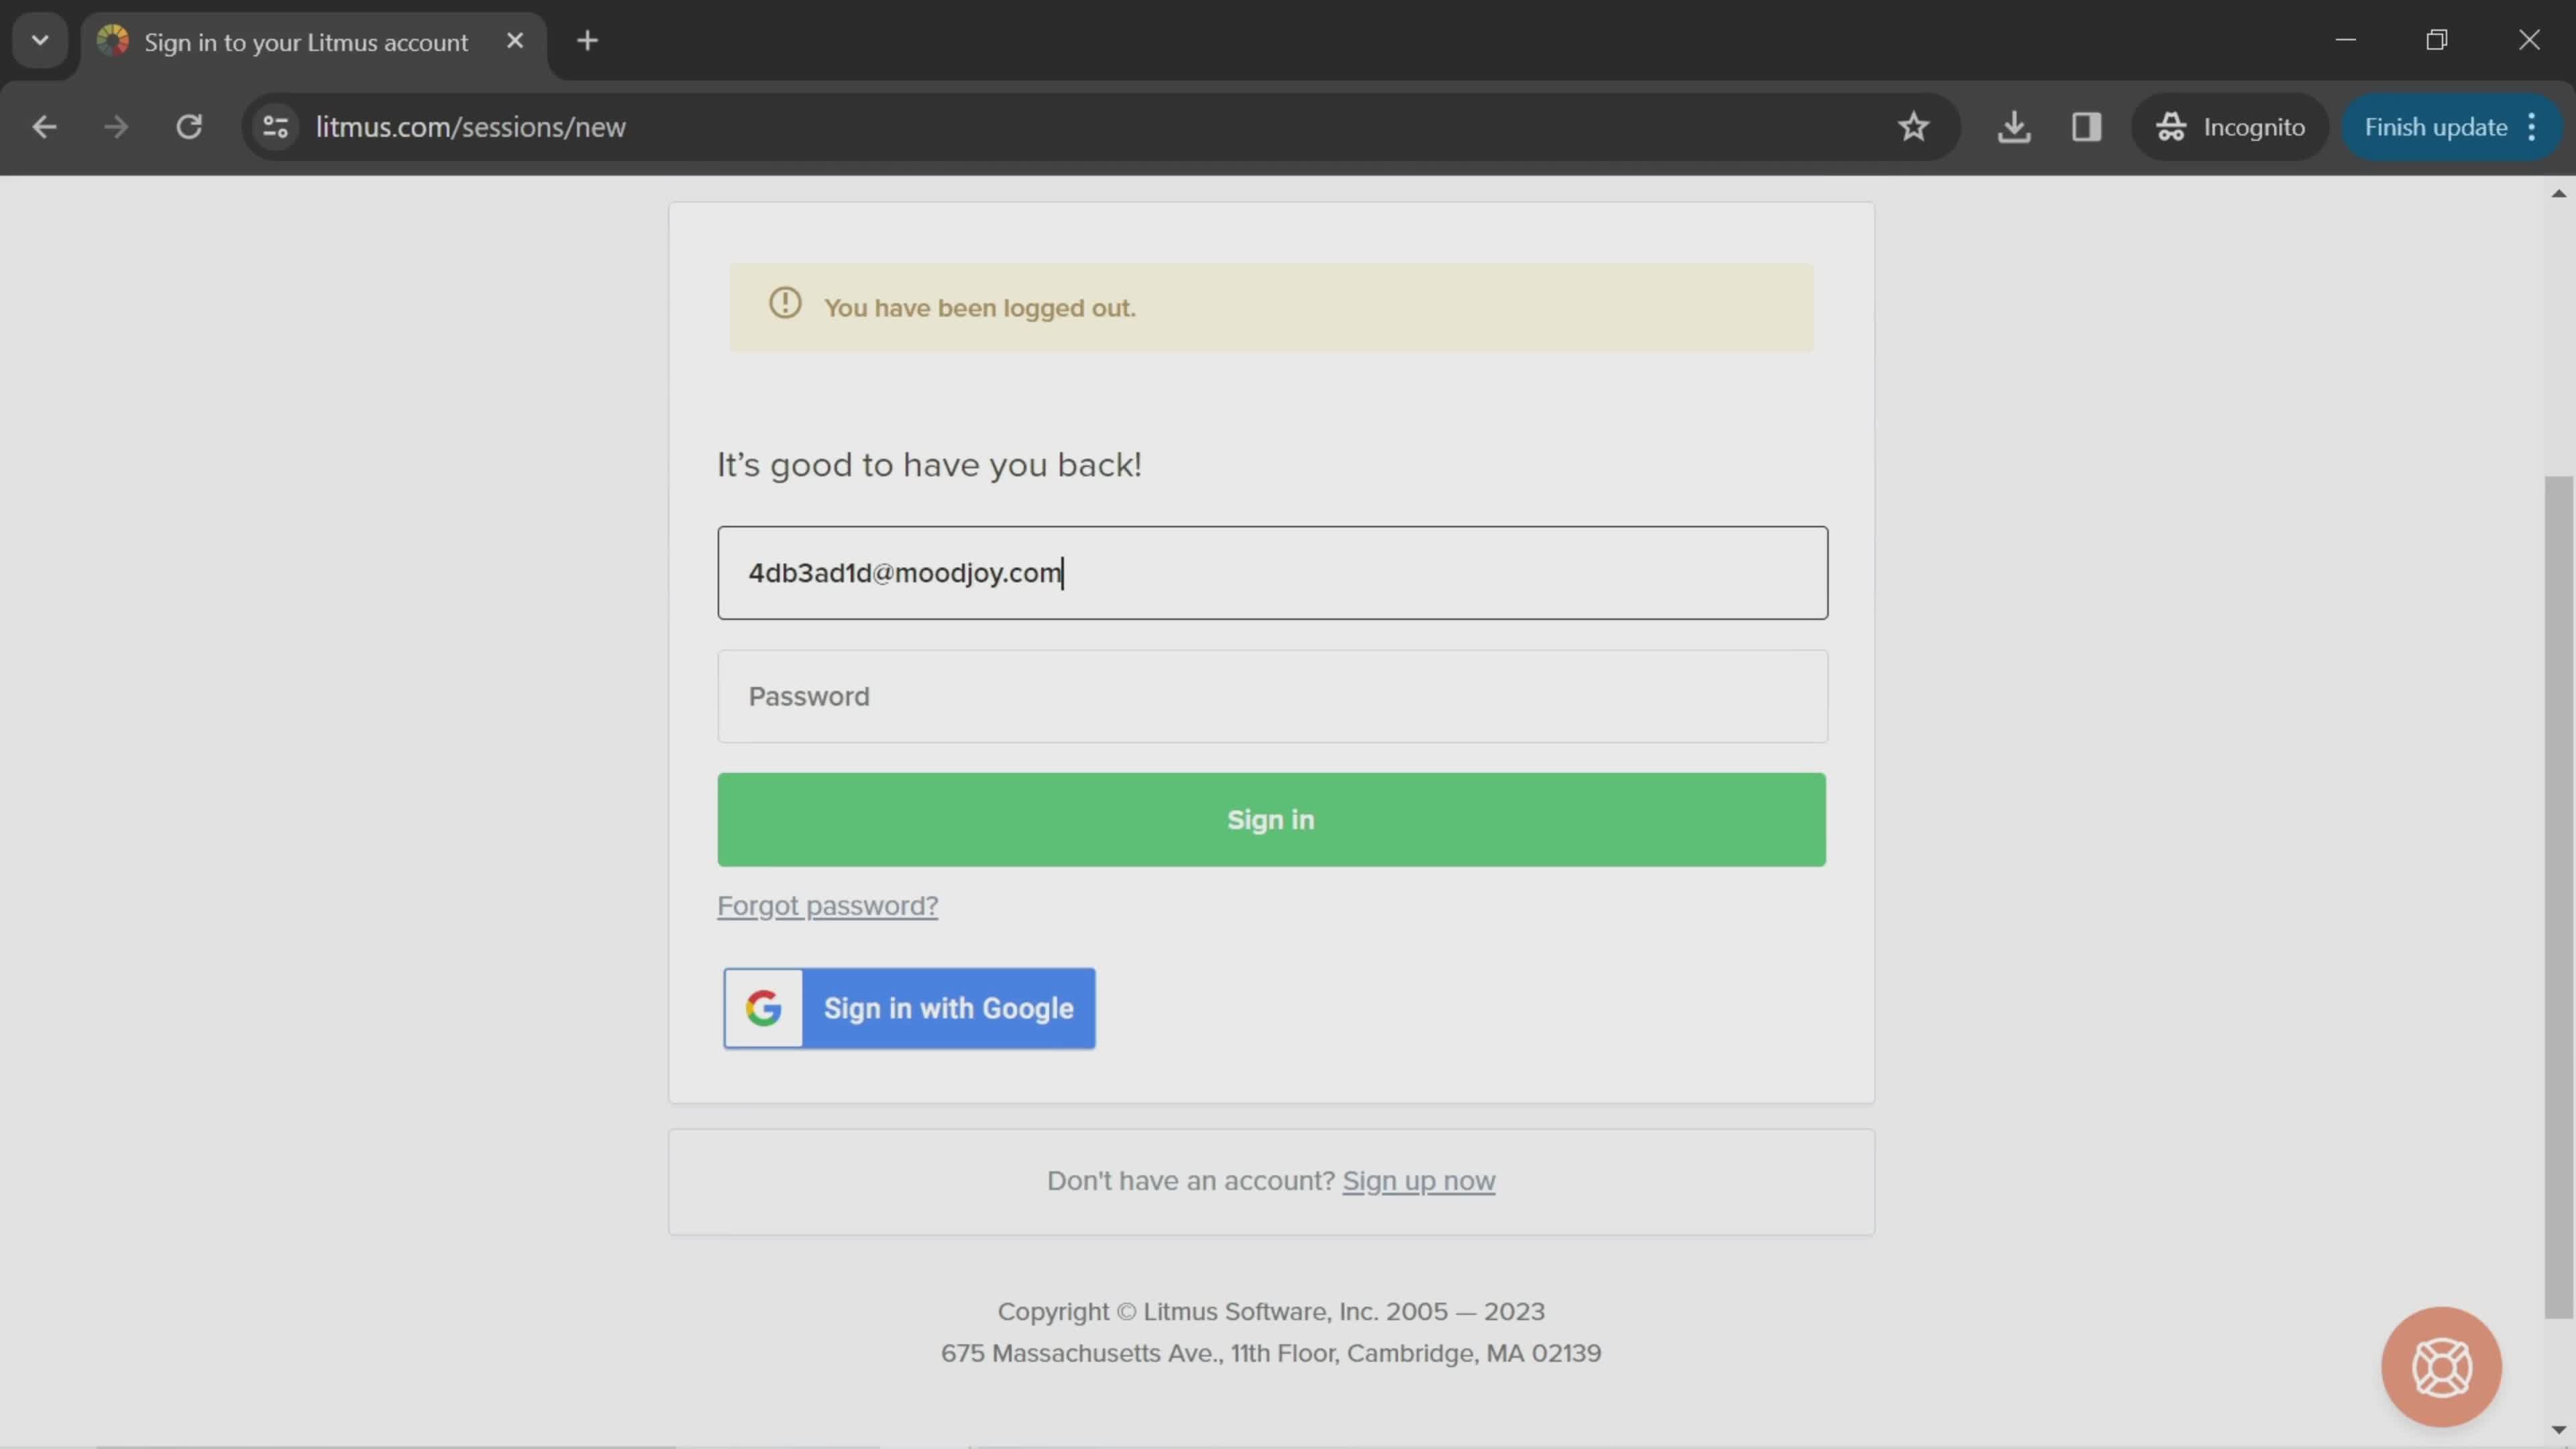Click the Sign up now link

1418,1181
